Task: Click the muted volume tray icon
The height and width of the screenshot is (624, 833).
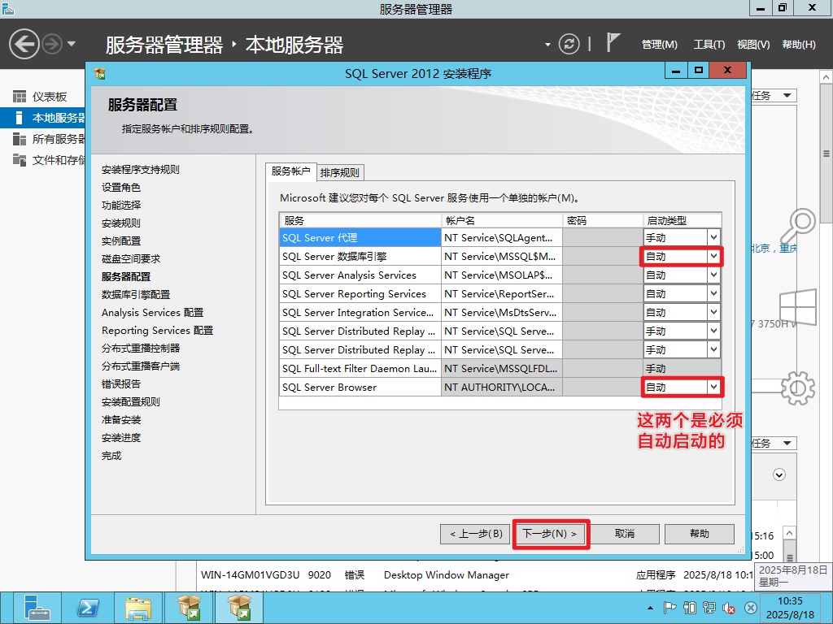Action: 729,608
